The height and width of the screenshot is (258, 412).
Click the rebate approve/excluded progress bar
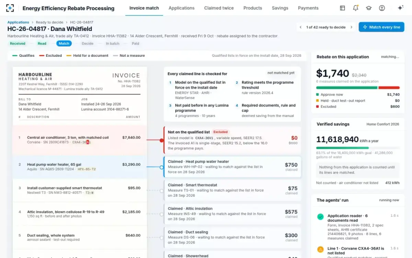(358, 88)
